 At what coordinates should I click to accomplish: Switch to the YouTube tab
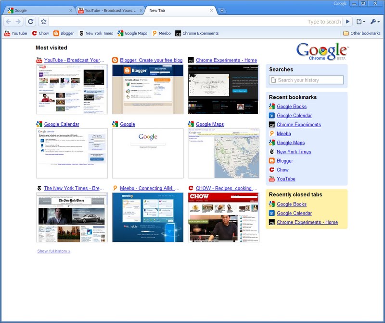[x=110, y=10]
